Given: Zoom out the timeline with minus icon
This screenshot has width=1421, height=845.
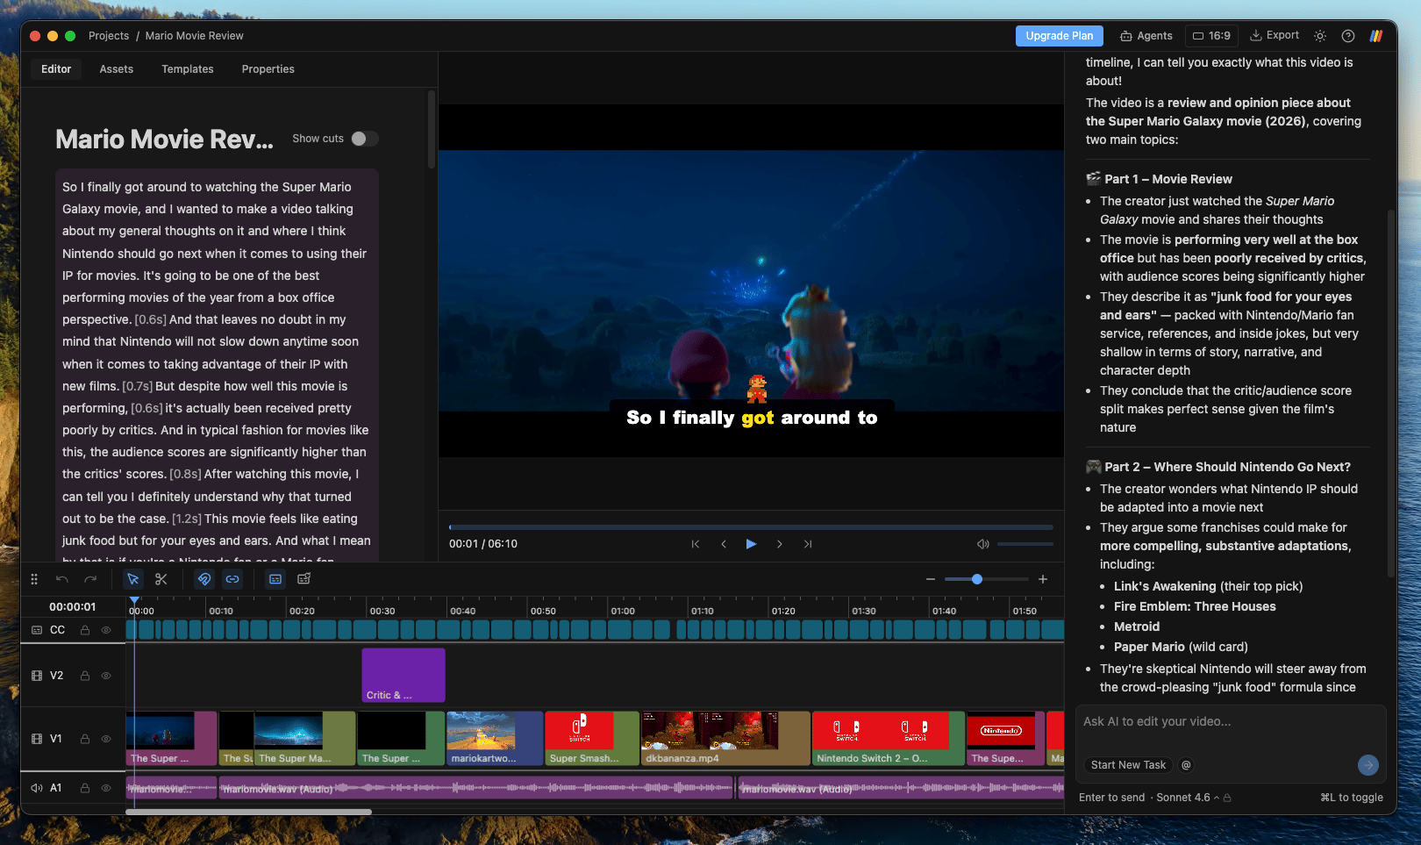Looking at the screenshot, I should pyautogui.click(x=931, y=579).
